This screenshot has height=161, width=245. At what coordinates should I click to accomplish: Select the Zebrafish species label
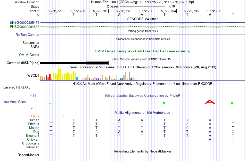(32, 147)
